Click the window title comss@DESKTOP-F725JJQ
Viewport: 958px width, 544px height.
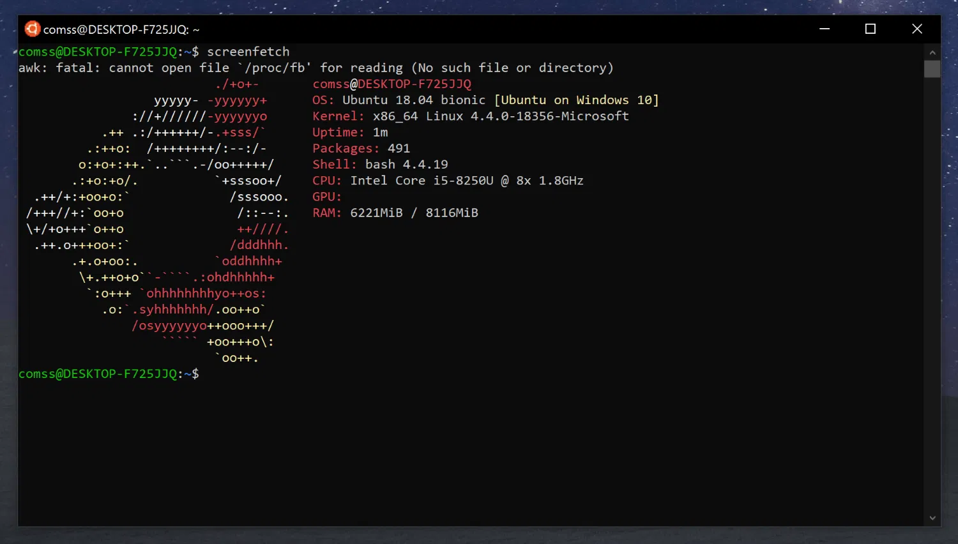coord(120,29)
